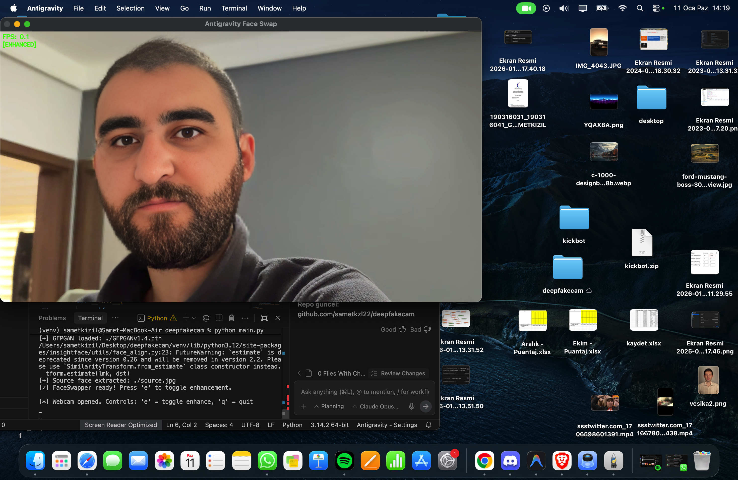738x480 pixels.
Task: Click the notification bell in status bar
Action: 429,425
